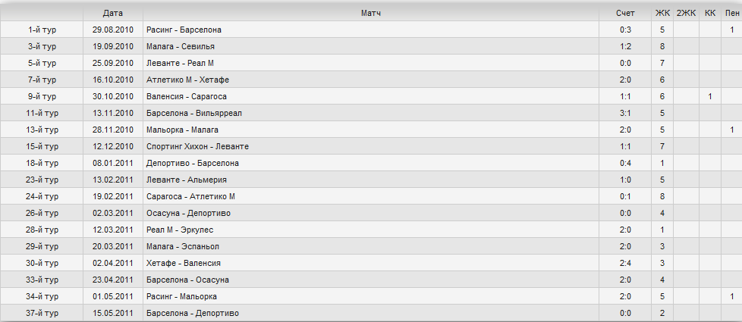Open the Реал М - Эркулес match
Viewport: 742px width, 322px height.
(180, 230)
